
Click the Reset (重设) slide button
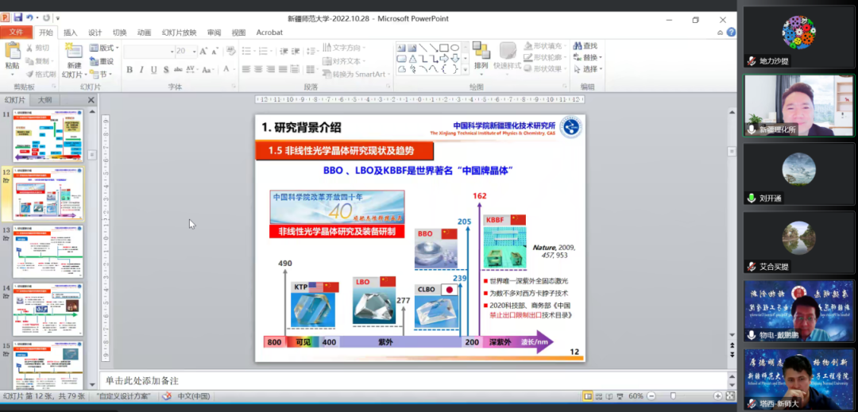click(106, 61)
